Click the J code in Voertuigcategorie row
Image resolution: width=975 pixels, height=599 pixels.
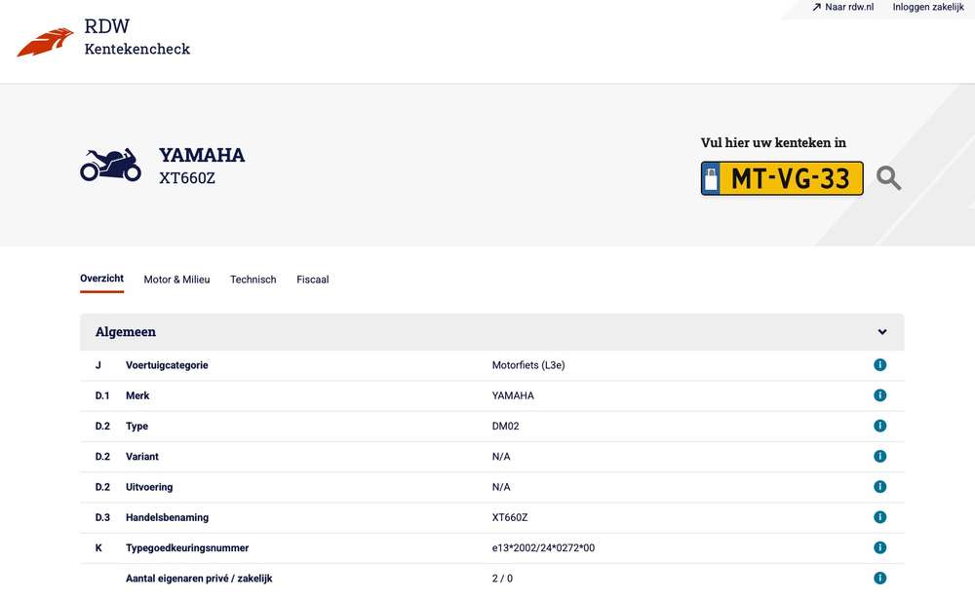(x=97, y=365)
